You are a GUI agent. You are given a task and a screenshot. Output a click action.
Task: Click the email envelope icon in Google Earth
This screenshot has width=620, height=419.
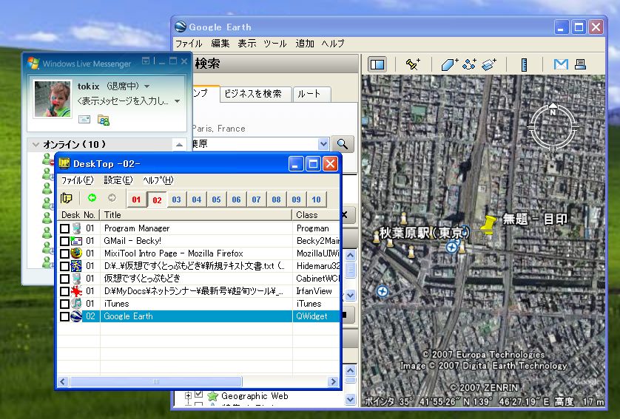click(561, 64)
